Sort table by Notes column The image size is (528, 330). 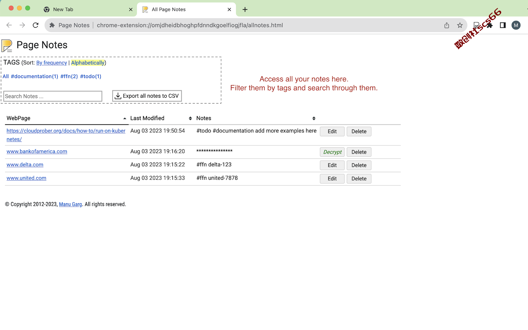pos(256,118)
